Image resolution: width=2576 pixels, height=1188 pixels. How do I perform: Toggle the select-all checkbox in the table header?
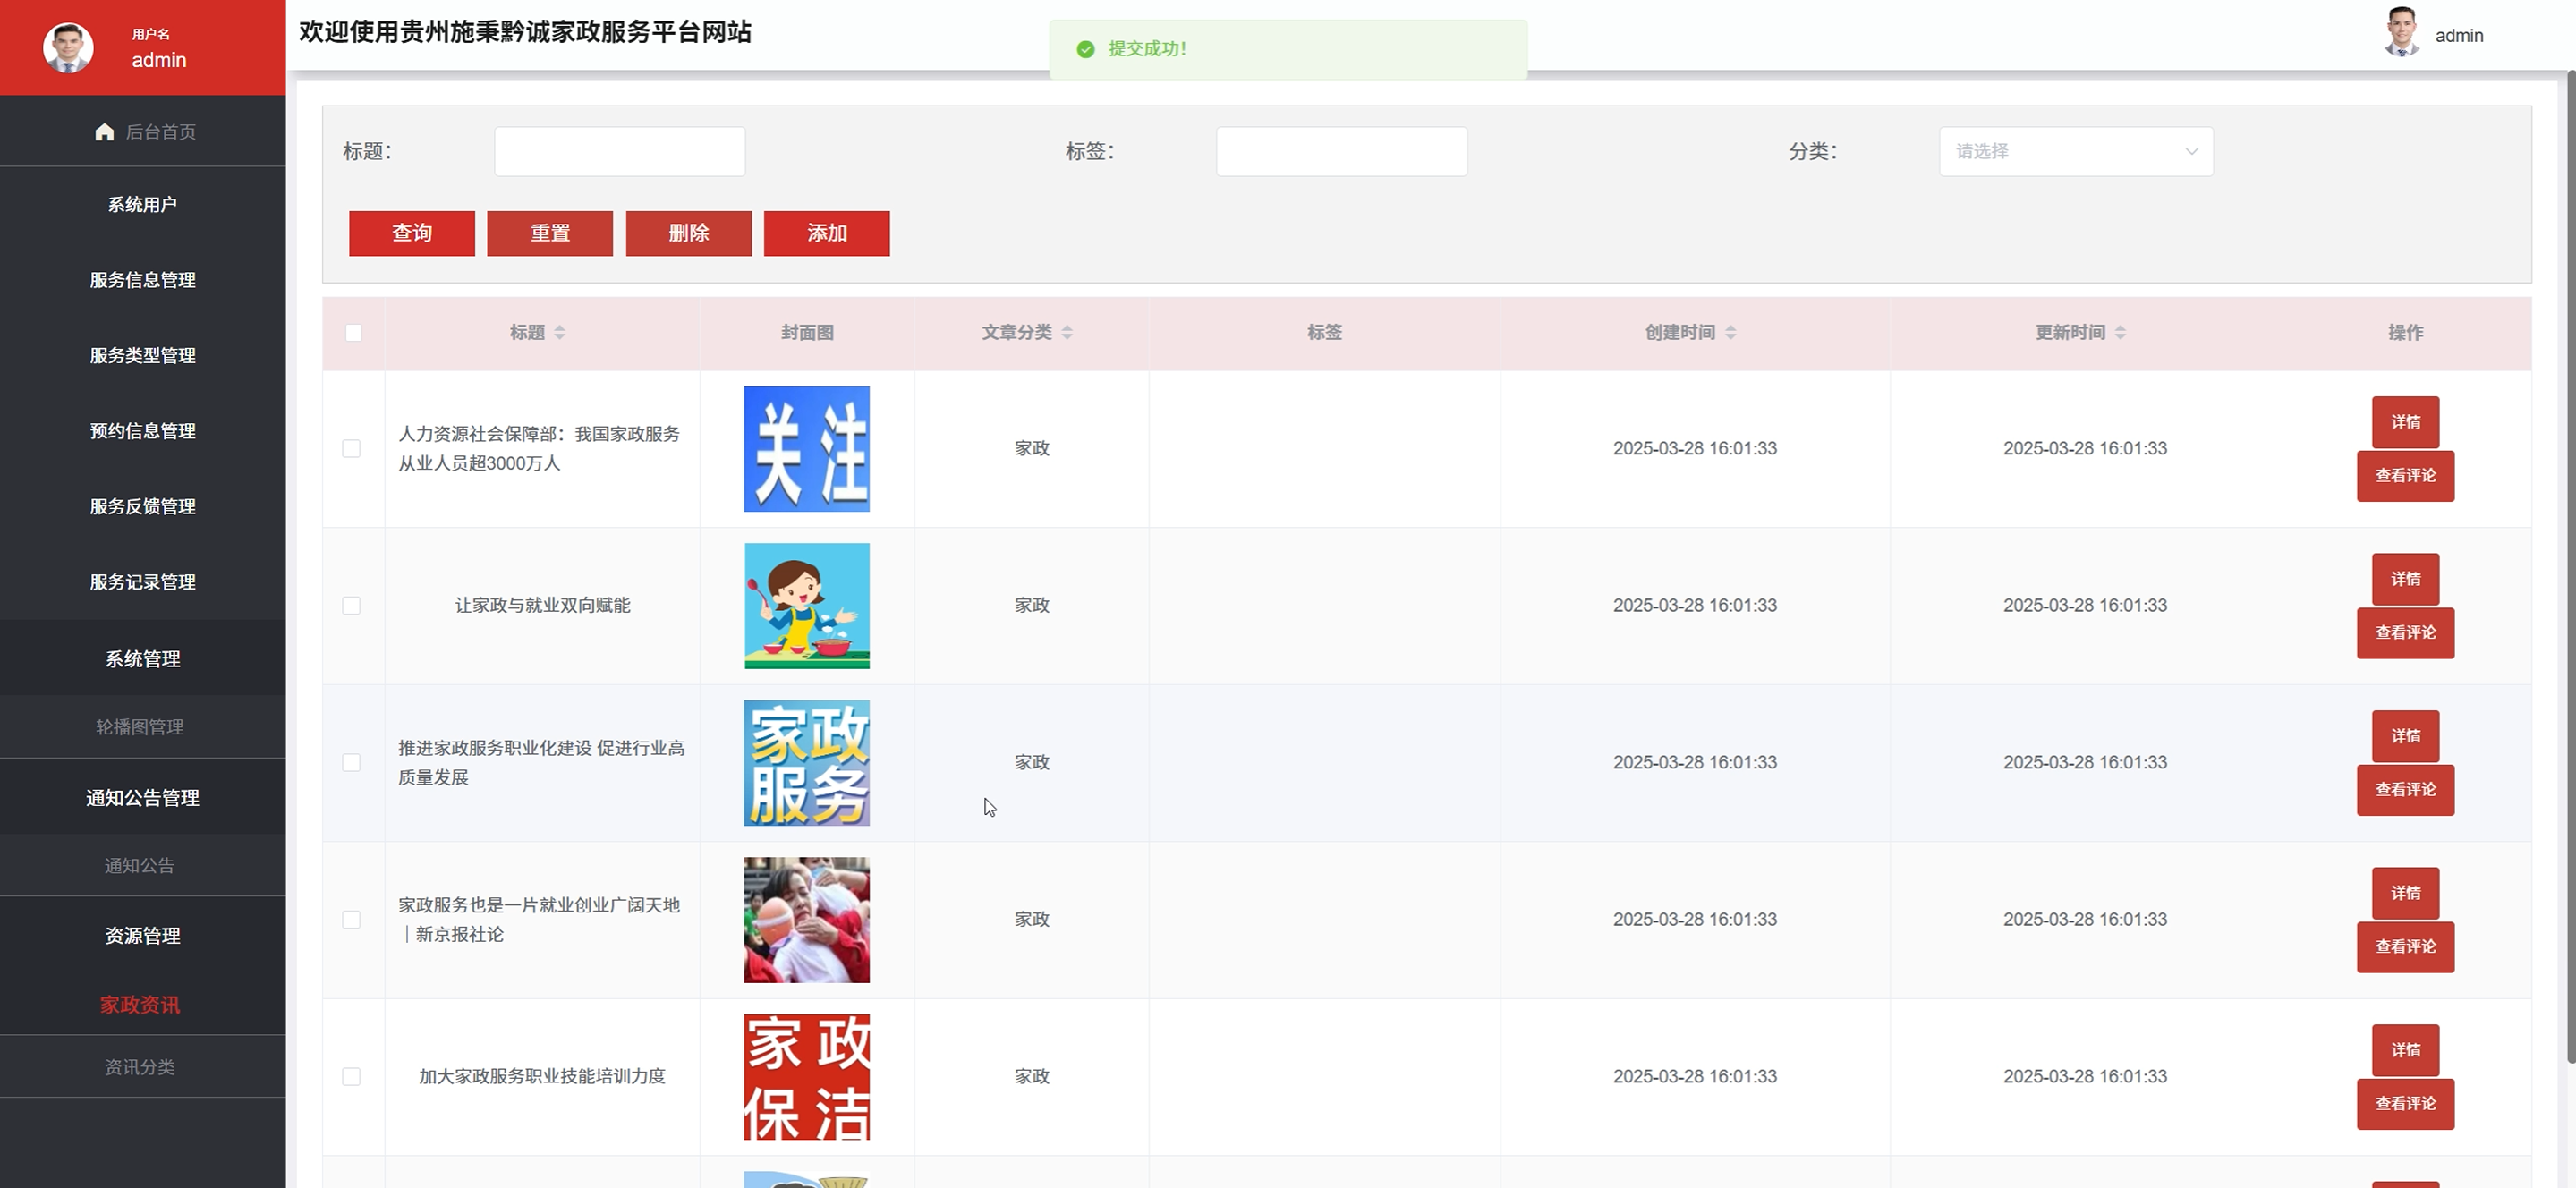click(354, 332)
